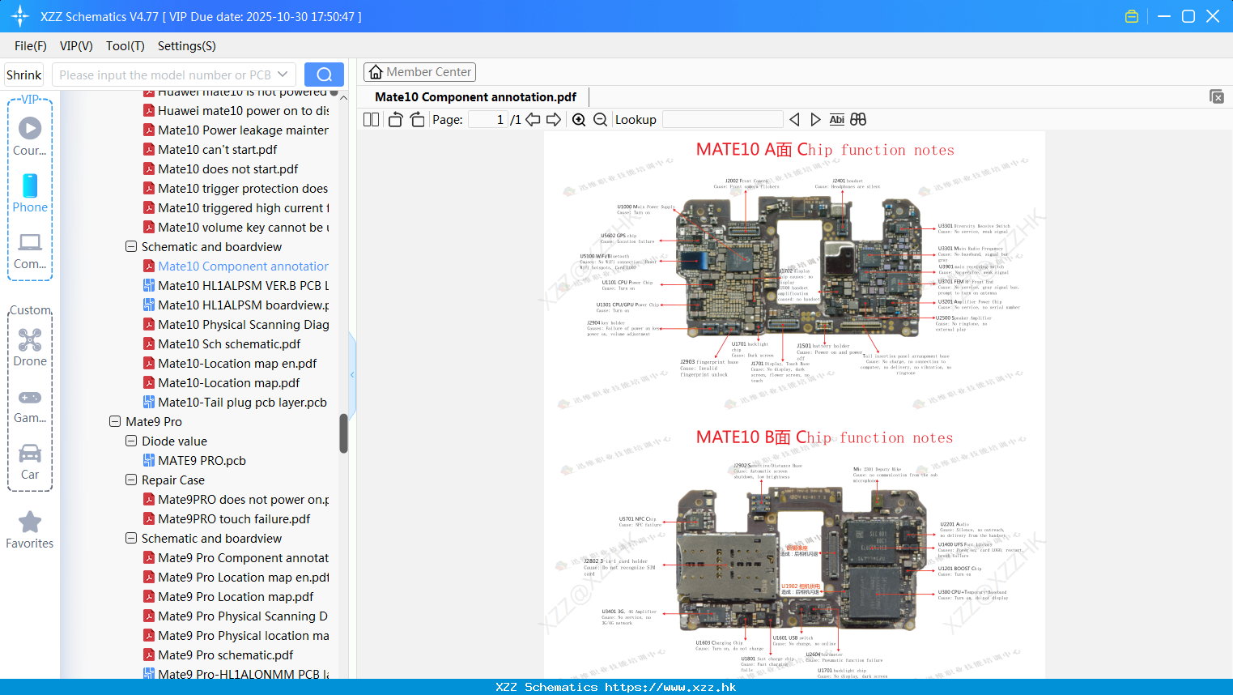This screenshot has height=695, width=1233.
Task: Collapse the Mate9 Pro node
Action: tap(115, 422)
